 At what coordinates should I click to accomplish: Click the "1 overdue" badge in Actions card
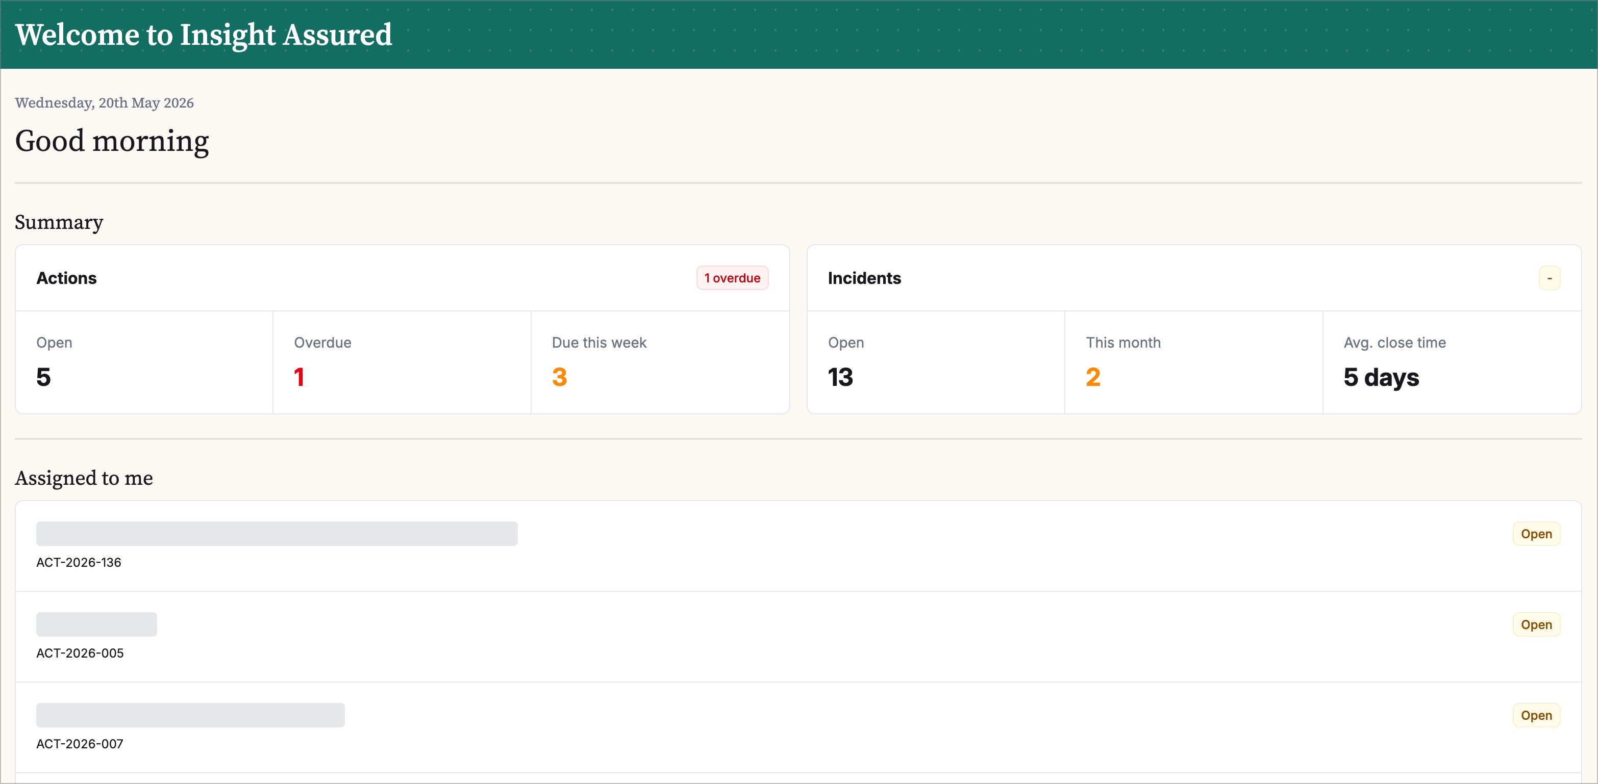(x=732, y=278)
